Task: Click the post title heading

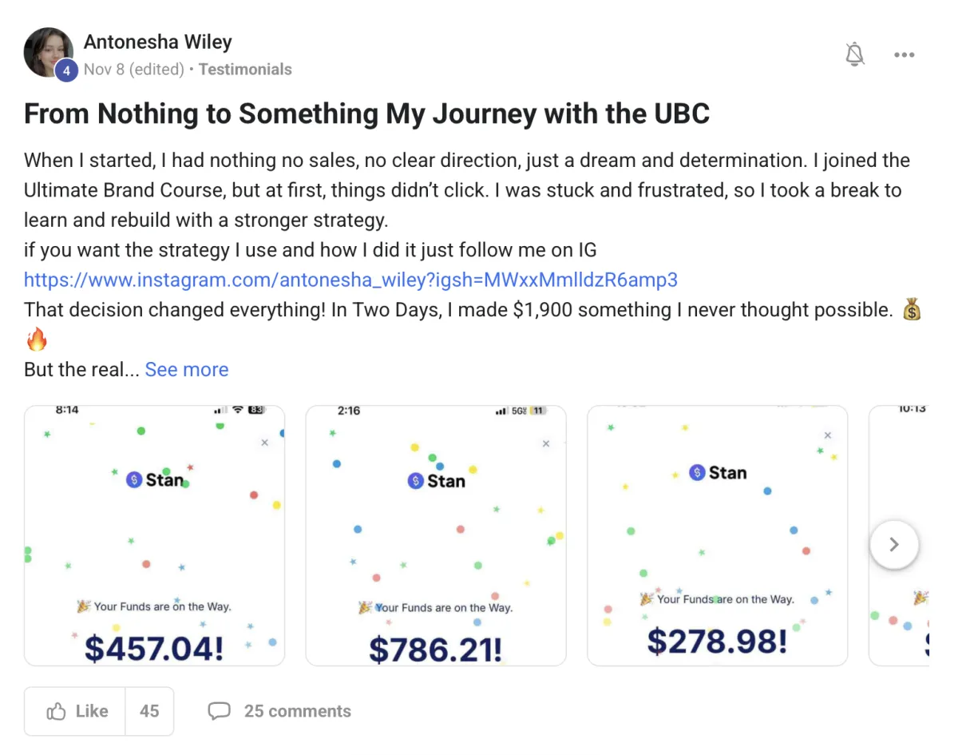Action: 366,114
